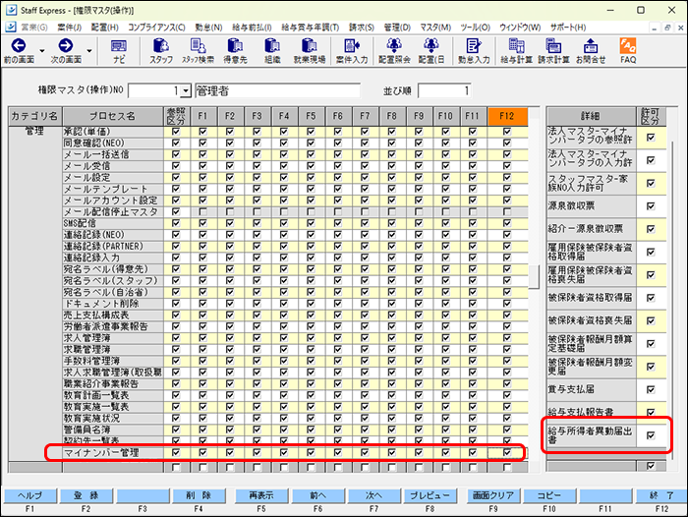The width and height of the screenshot is (688, 517).
Task: Toggle F3 checkbox for 警備員名簿 row
Action: pos(257,430)
